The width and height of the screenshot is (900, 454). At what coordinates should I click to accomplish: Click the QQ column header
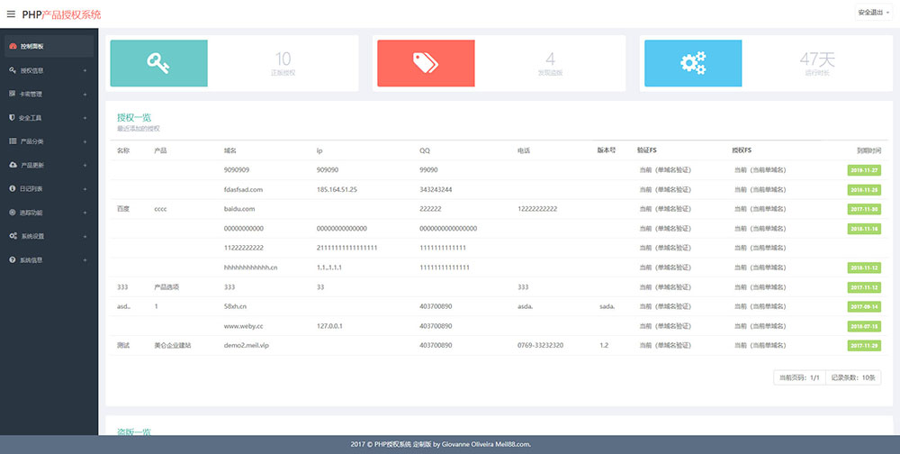[x=424, y=150]
